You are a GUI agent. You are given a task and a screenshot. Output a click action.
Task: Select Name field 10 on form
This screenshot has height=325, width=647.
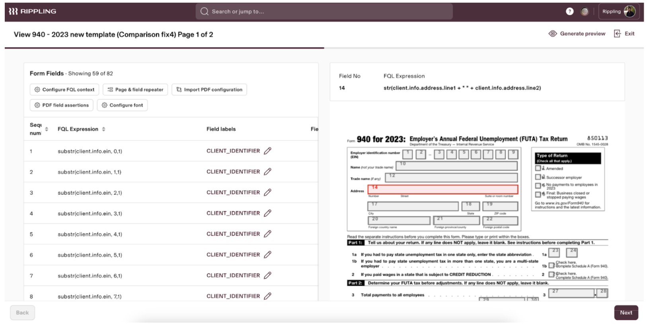pyautogui.click(x=457, y=166)
